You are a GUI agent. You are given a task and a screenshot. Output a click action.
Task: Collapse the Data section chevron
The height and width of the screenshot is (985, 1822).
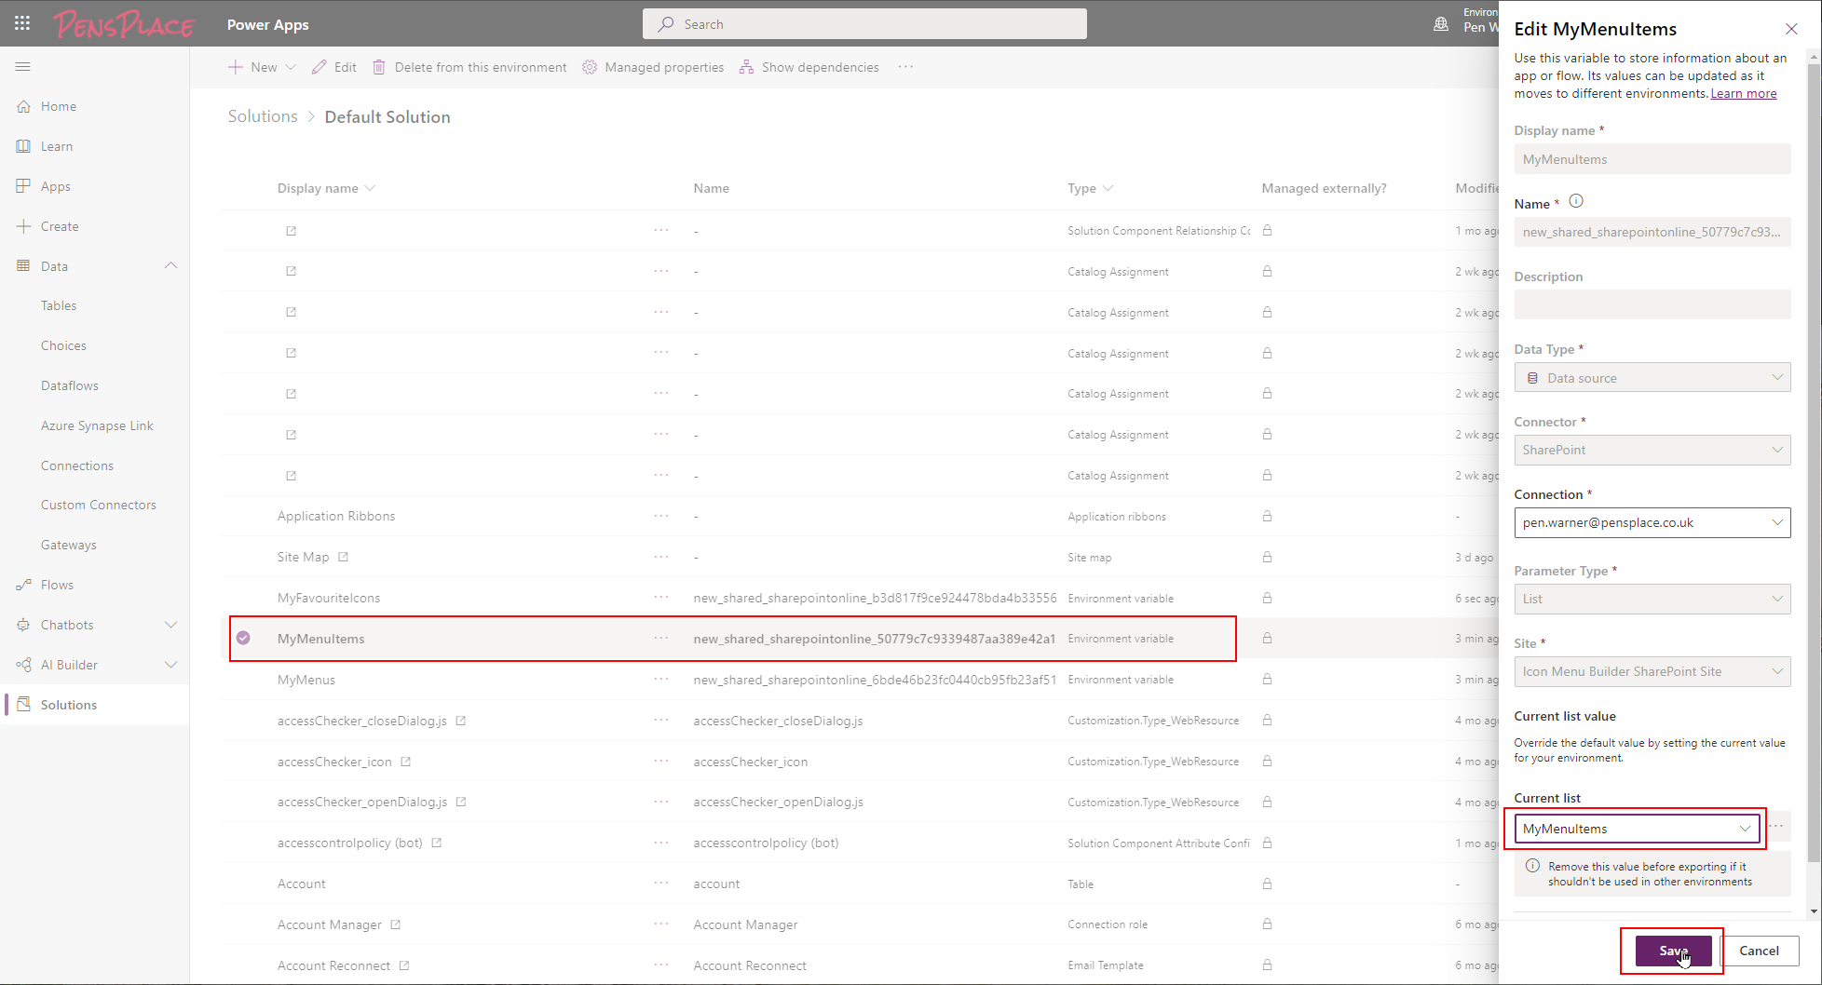170,266
